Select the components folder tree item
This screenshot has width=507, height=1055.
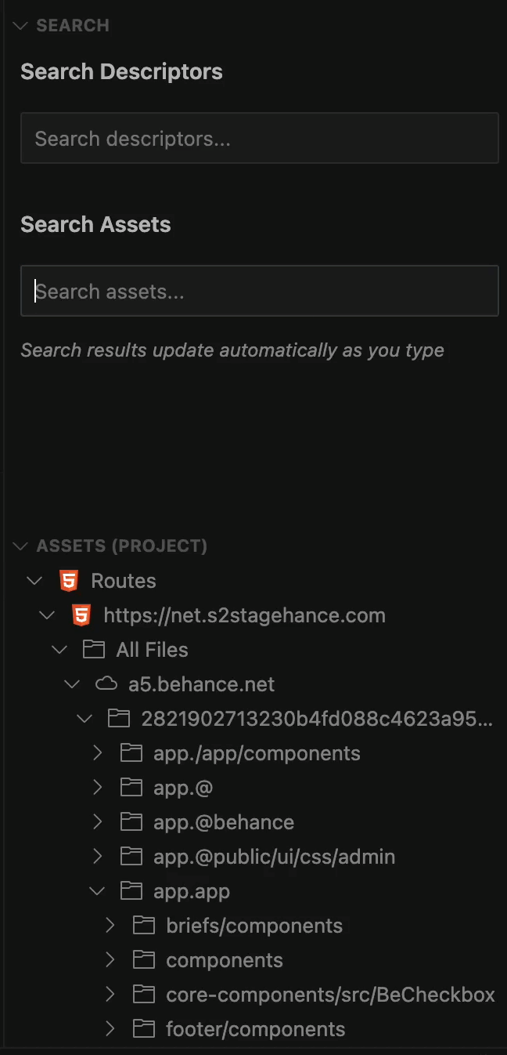225,960
